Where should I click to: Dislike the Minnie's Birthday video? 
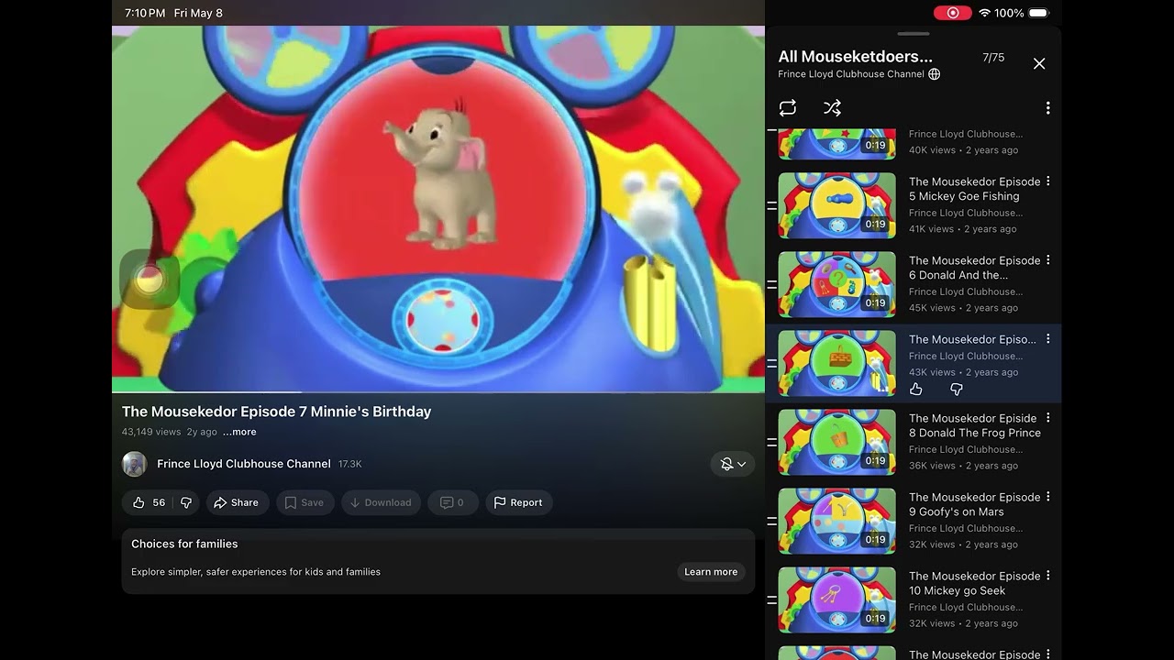tap(186, 502)
